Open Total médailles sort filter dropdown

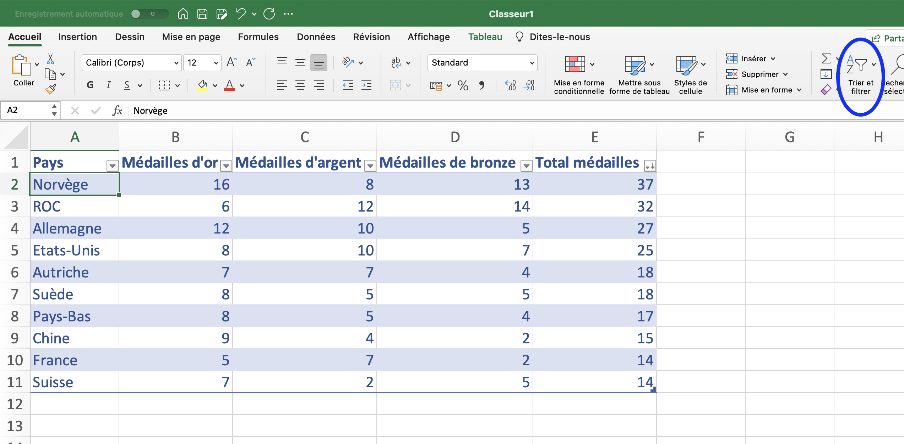pos(650,165)
